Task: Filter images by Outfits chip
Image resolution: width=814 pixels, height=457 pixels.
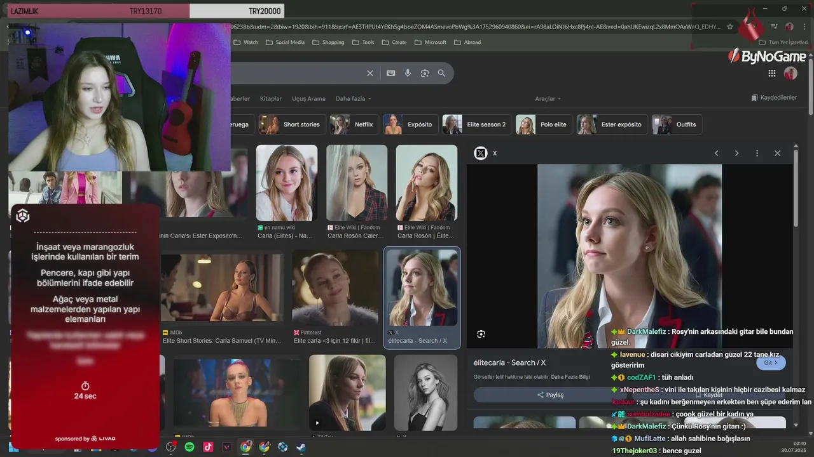Action: 677,124
